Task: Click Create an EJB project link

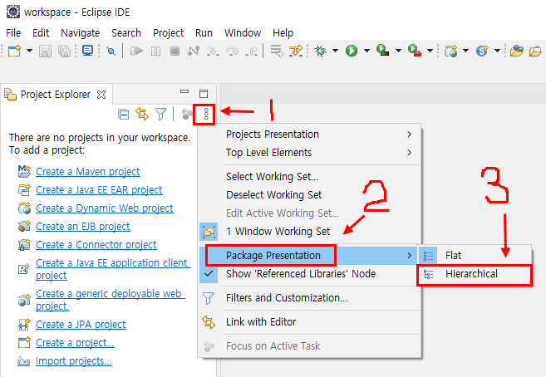Action: tap(83, 227)
